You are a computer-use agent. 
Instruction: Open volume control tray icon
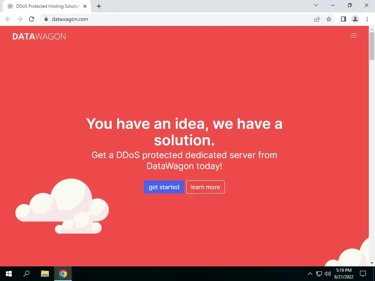[328, 274]
